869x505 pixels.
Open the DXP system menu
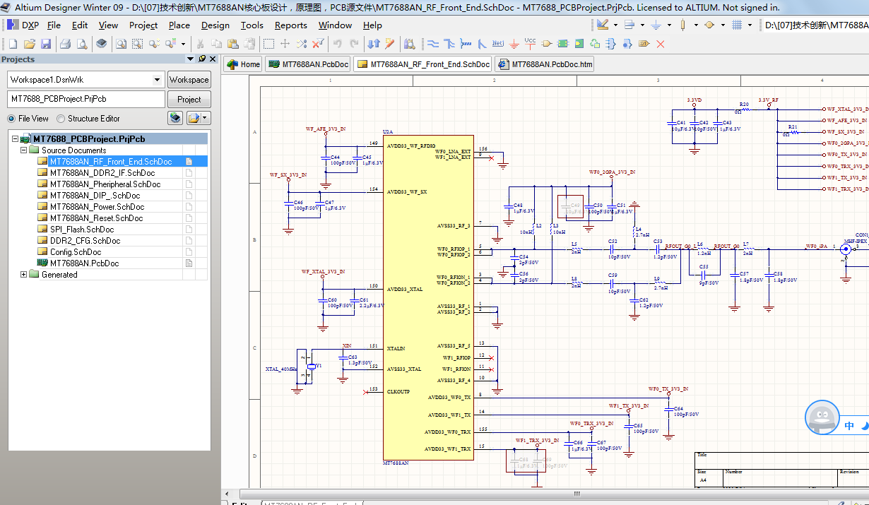tap(24, 25)
